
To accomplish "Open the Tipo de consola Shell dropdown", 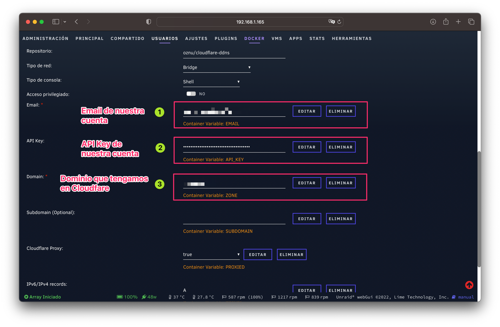I will click(x=211, y=82).
